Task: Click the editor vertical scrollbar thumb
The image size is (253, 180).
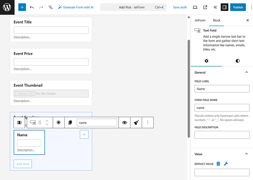Action: pos(188,89)
